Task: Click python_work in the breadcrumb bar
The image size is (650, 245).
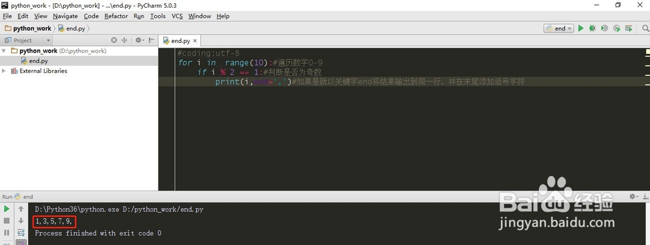Action: 32,28
